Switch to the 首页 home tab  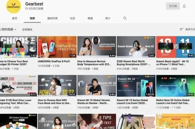tap(15, 18)
